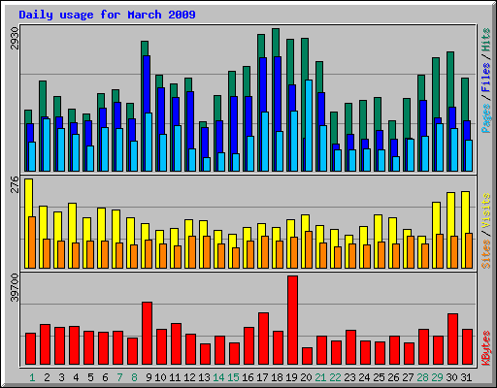The height and width of the screenshot is (388, 497).
Task: Select day label 3 on the x-axis
Action: pos(61,377)
